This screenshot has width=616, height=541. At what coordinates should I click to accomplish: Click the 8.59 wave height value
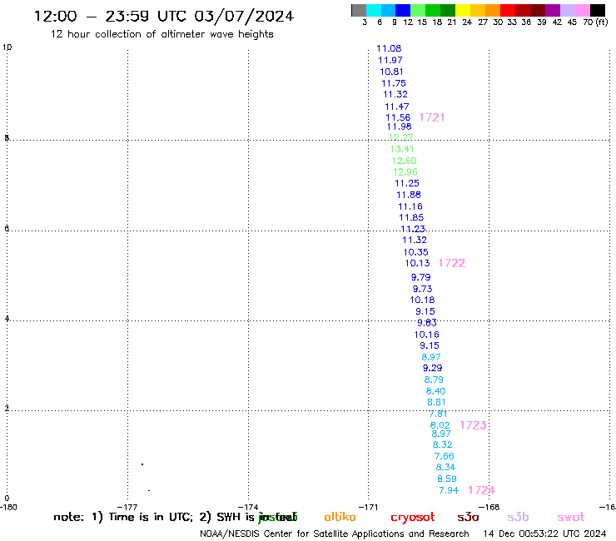[x=447, y=479]
